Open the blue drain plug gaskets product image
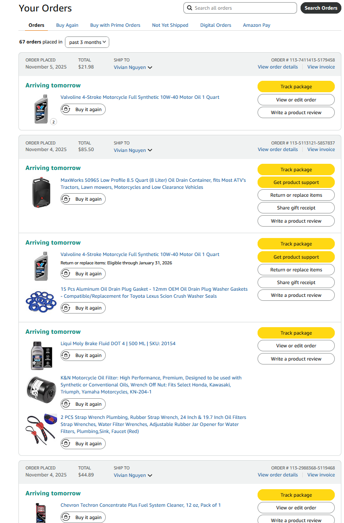This screenshot has height=523, width=344. [41, 302]
